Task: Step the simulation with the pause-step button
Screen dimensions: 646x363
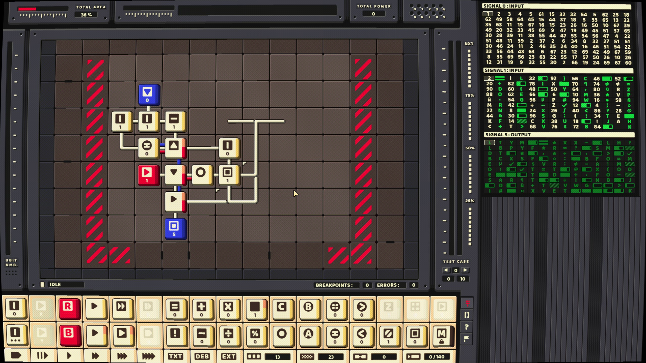Action: point(42,356)
